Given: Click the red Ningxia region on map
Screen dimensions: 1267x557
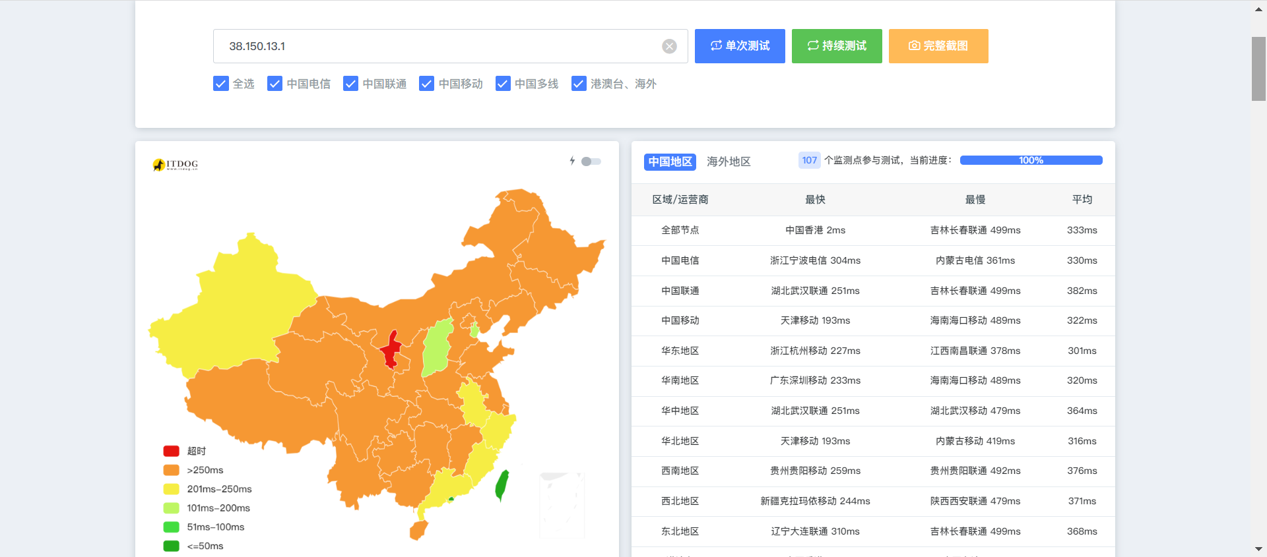Looking at the screenshot, I should [391, 349].
